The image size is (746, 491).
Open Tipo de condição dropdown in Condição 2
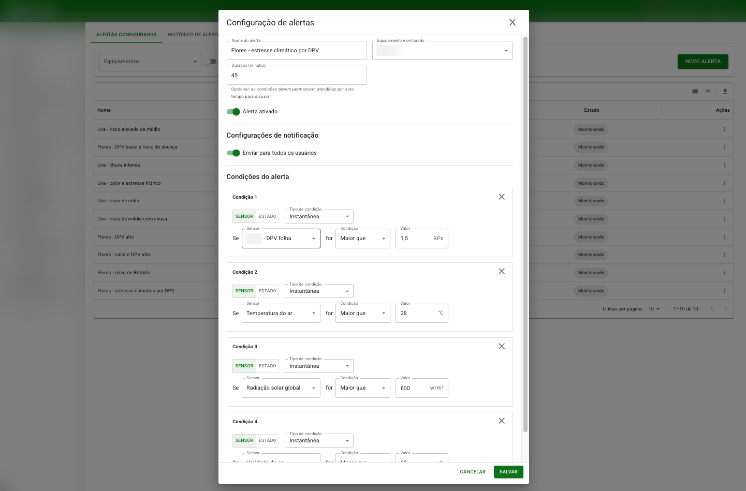click(x=319, y=291)
